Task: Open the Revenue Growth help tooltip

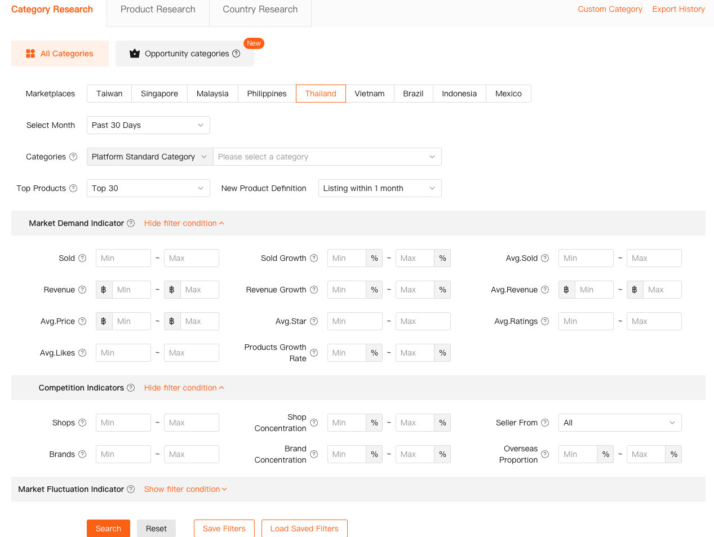Action: click(314, 290)
